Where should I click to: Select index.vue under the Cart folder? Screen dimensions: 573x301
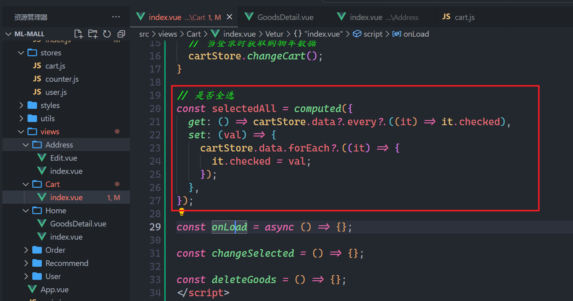[66, 197]
